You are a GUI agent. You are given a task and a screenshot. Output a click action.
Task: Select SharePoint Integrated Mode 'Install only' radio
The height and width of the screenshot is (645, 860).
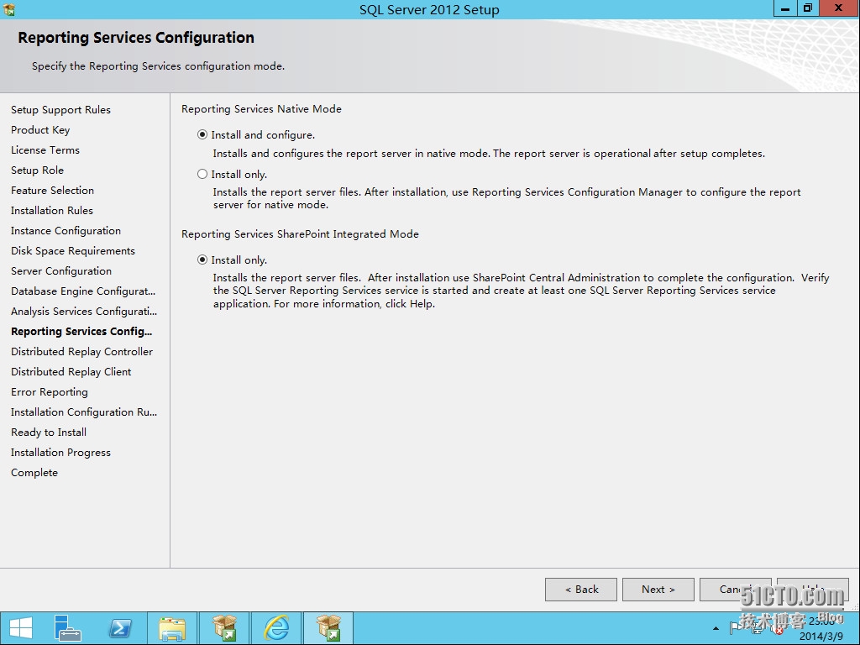(202, 260)
